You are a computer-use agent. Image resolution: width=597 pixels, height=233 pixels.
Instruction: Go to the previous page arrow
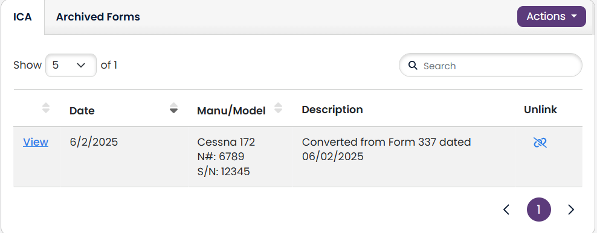point(506,210)
